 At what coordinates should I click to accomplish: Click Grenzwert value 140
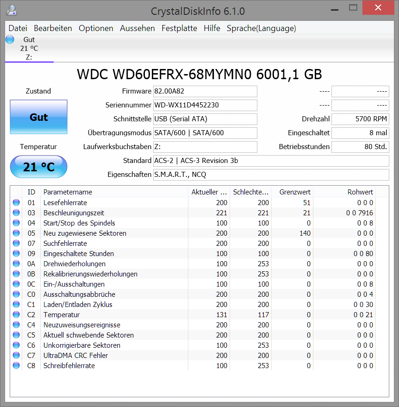pos(305,233)
